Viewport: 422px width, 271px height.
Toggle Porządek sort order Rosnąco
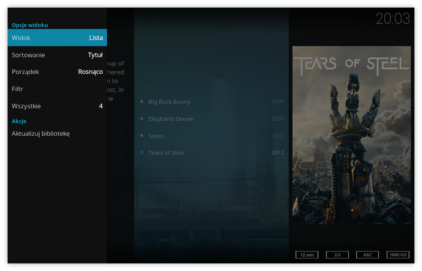point(57,72)
